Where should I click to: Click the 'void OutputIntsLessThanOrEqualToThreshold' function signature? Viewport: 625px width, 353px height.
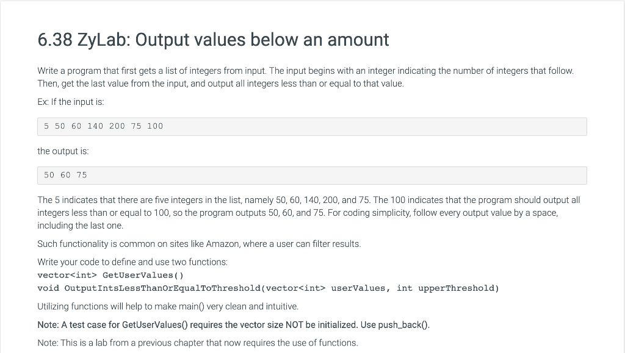(269, 288)
